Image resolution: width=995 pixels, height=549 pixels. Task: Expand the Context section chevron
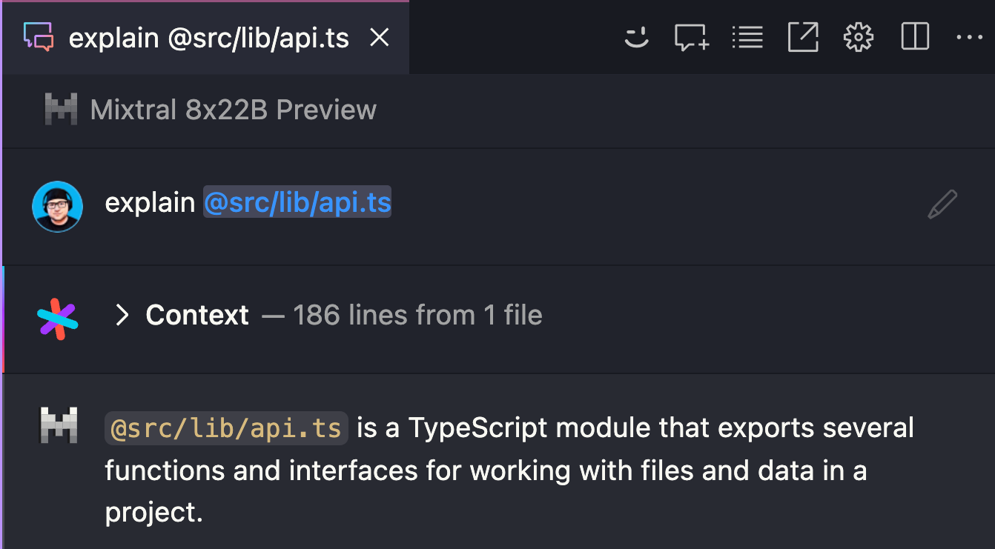[122, 316]
